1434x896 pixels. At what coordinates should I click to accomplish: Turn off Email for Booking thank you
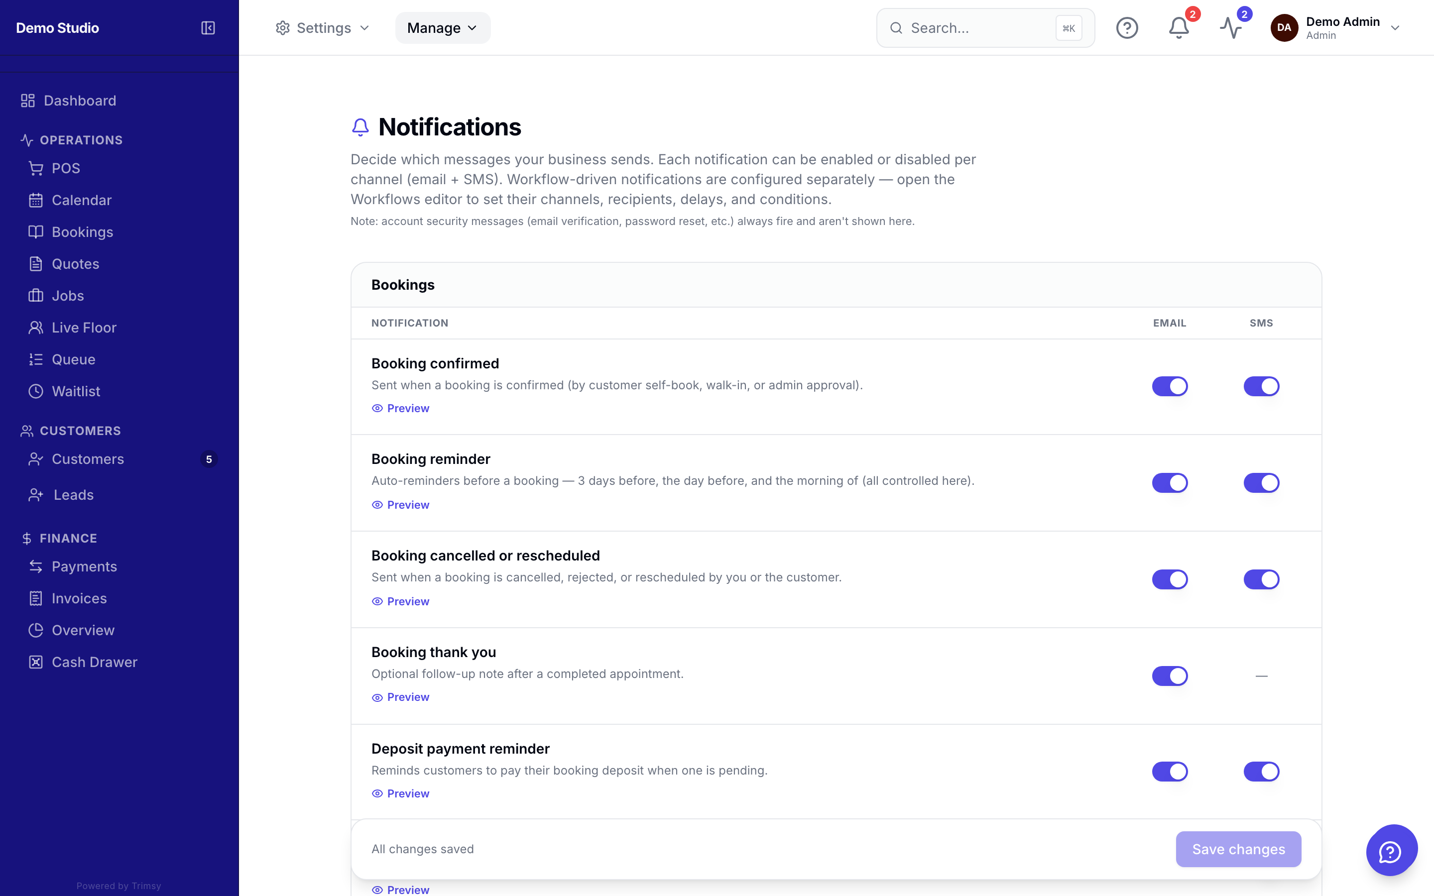[x=1170, y=676]
